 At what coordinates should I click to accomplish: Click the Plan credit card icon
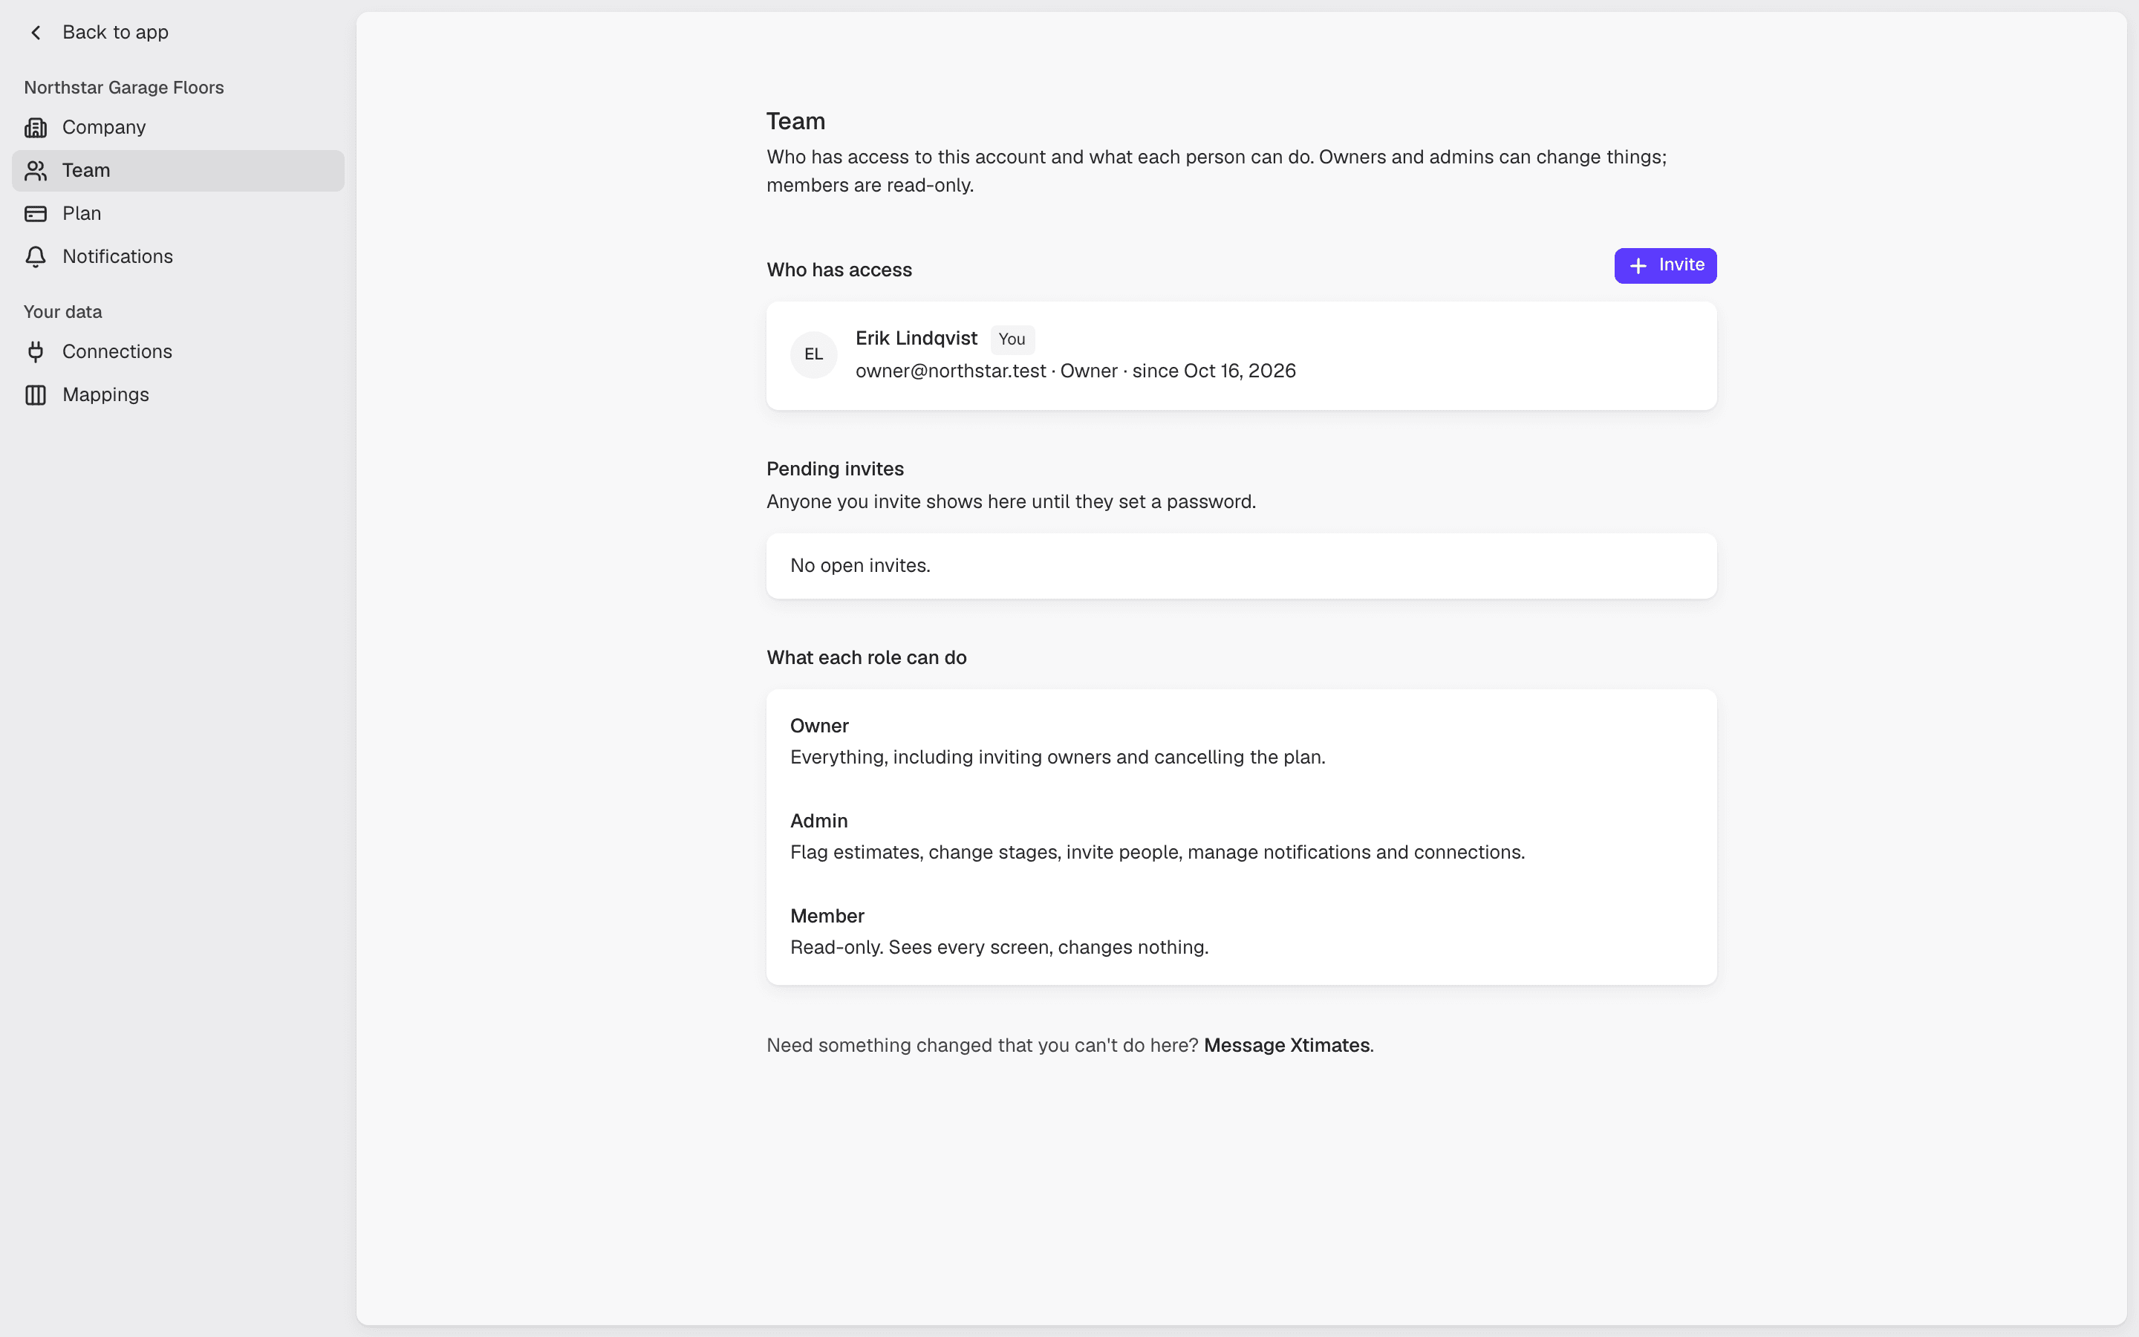pyautogui.click(x=36, y=214)
